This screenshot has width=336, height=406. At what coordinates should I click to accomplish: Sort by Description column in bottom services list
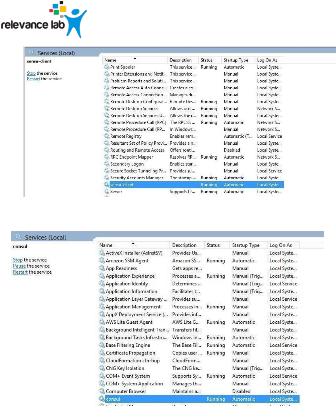pos(187,245)
